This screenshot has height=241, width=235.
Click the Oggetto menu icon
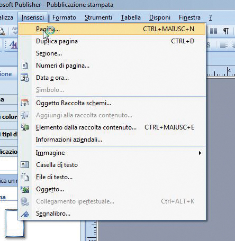click(x=25, y=189)
